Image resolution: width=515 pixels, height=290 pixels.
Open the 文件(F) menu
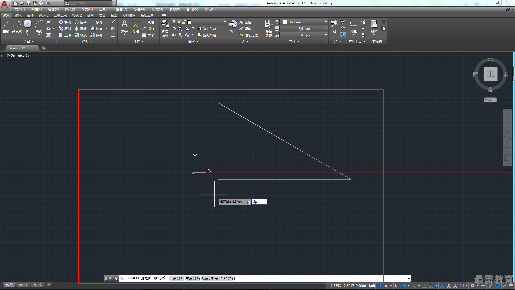pyautogui.click(x=20, y=9)
